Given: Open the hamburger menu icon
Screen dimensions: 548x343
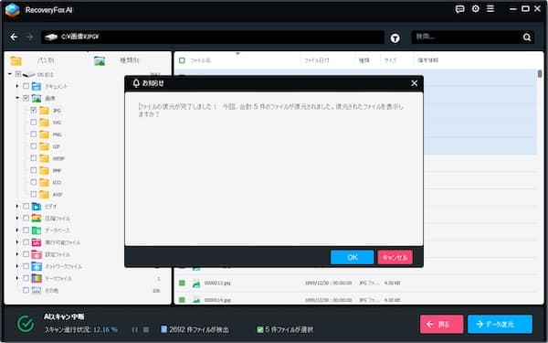Looking at the screenshot, I should pos(490,8).
